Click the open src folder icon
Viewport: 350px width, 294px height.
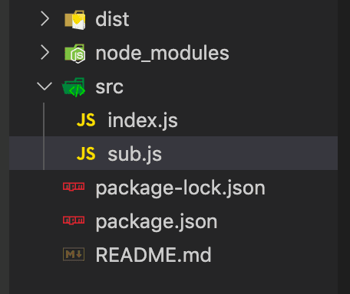point(74,87)
